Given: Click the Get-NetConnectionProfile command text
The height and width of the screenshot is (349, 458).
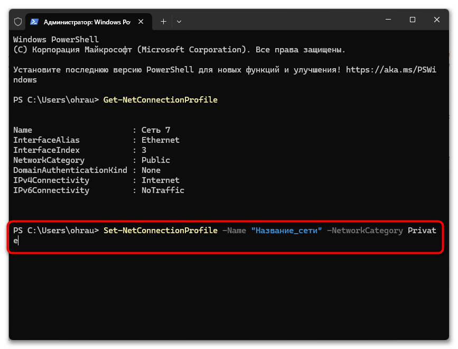Looking at the screenshot, I should [x=161, y=99].
